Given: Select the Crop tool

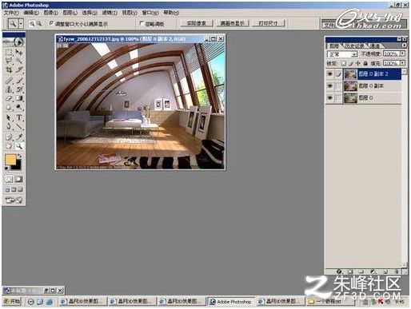Looking at the screenshot, I should click(x=9, y=70).
